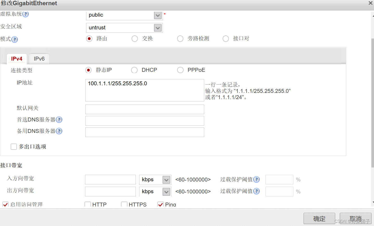
Task: Enable HTTPS access checkbox
Action: [x=124, y=204]
